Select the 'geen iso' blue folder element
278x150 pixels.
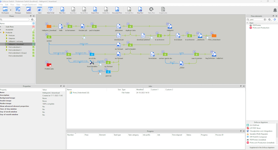coord(108,72)
